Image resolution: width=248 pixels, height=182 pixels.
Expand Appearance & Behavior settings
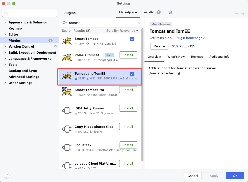click(x=5, y=22)
